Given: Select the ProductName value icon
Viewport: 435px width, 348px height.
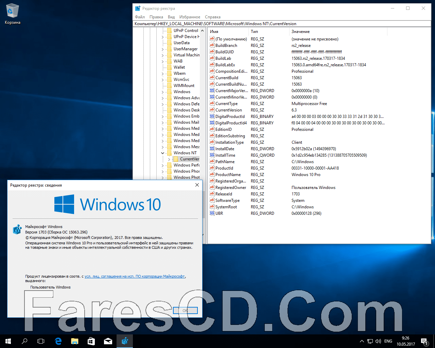Looking at the screenshot, I should click(212, 174).
